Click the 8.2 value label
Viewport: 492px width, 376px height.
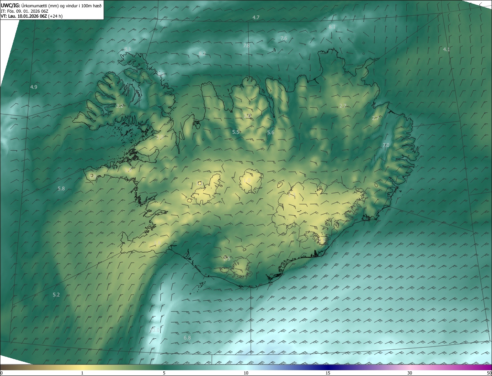202,53
